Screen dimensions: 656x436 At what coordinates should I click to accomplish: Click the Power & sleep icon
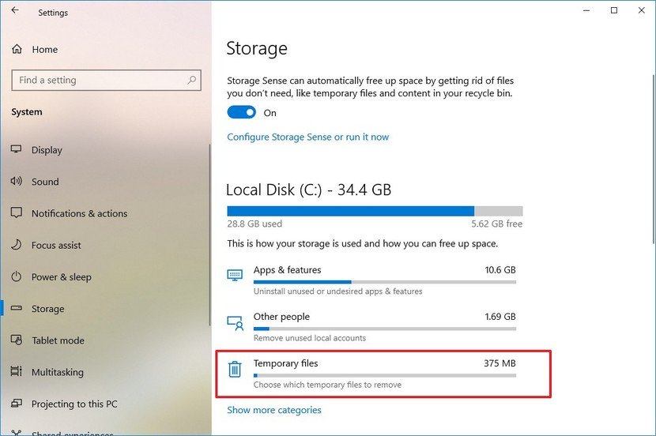click(16, 277)
